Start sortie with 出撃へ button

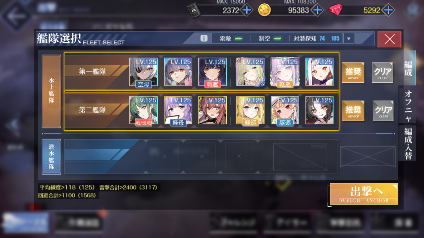[364, 194]
